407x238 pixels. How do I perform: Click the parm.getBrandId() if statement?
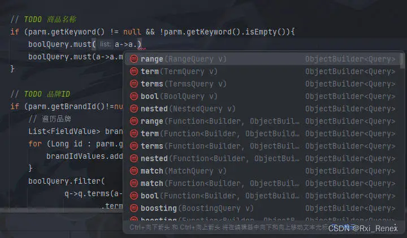67,106
